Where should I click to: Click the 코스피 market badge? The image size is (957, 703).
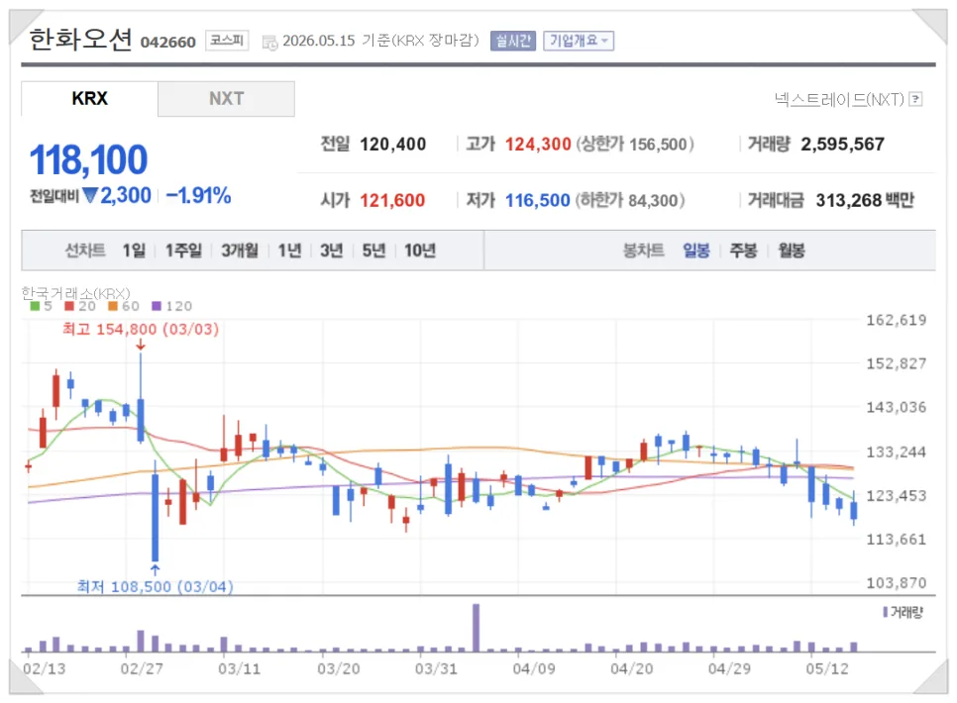[x=227, y=41]
